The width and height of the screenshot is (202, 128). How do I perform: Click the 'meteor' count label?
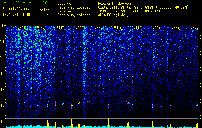click(x=46, y=10)
